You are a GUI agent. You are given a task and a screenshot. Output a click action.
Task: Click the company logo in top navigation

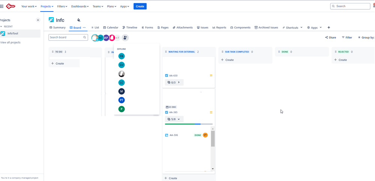tap(11, 6)
